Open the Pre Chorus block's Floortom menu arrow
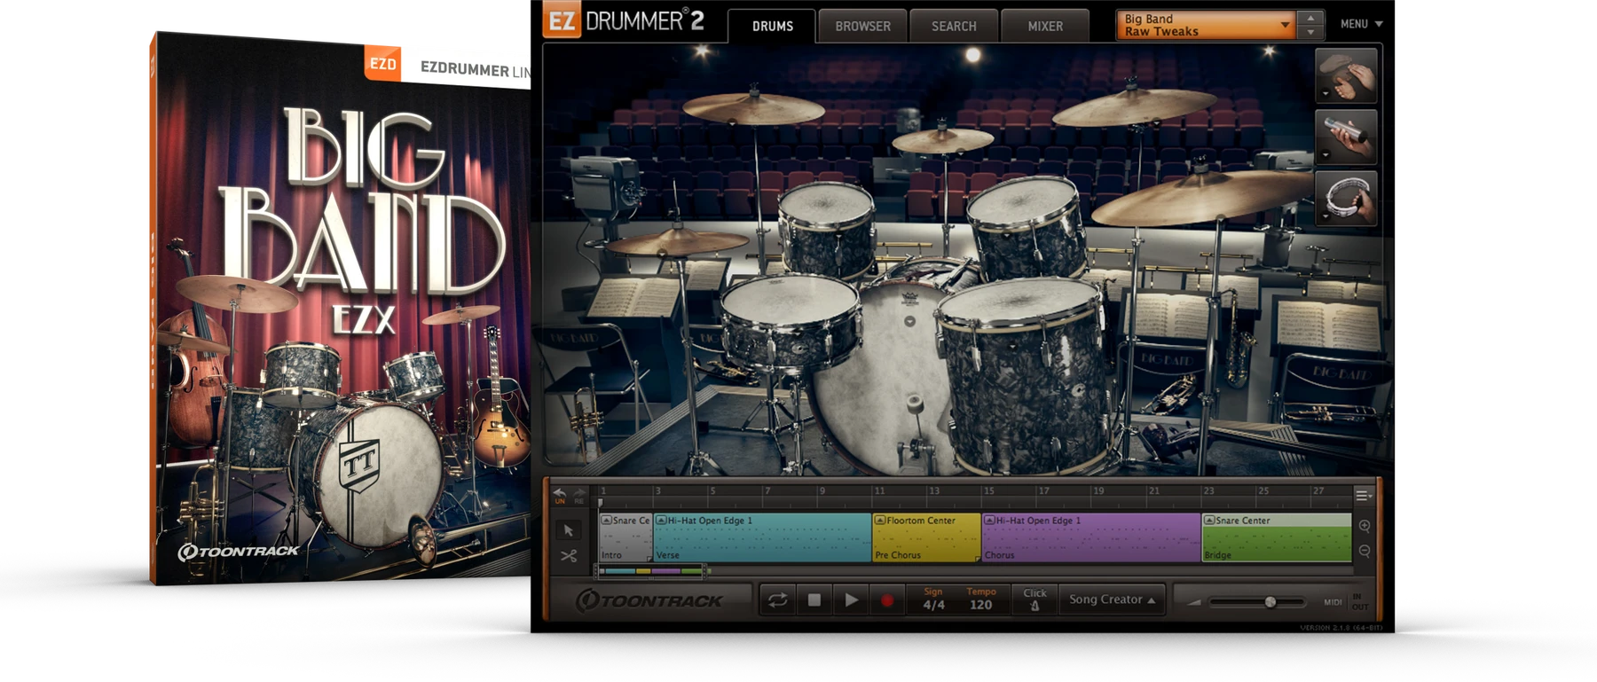 (x=880, y=521)
